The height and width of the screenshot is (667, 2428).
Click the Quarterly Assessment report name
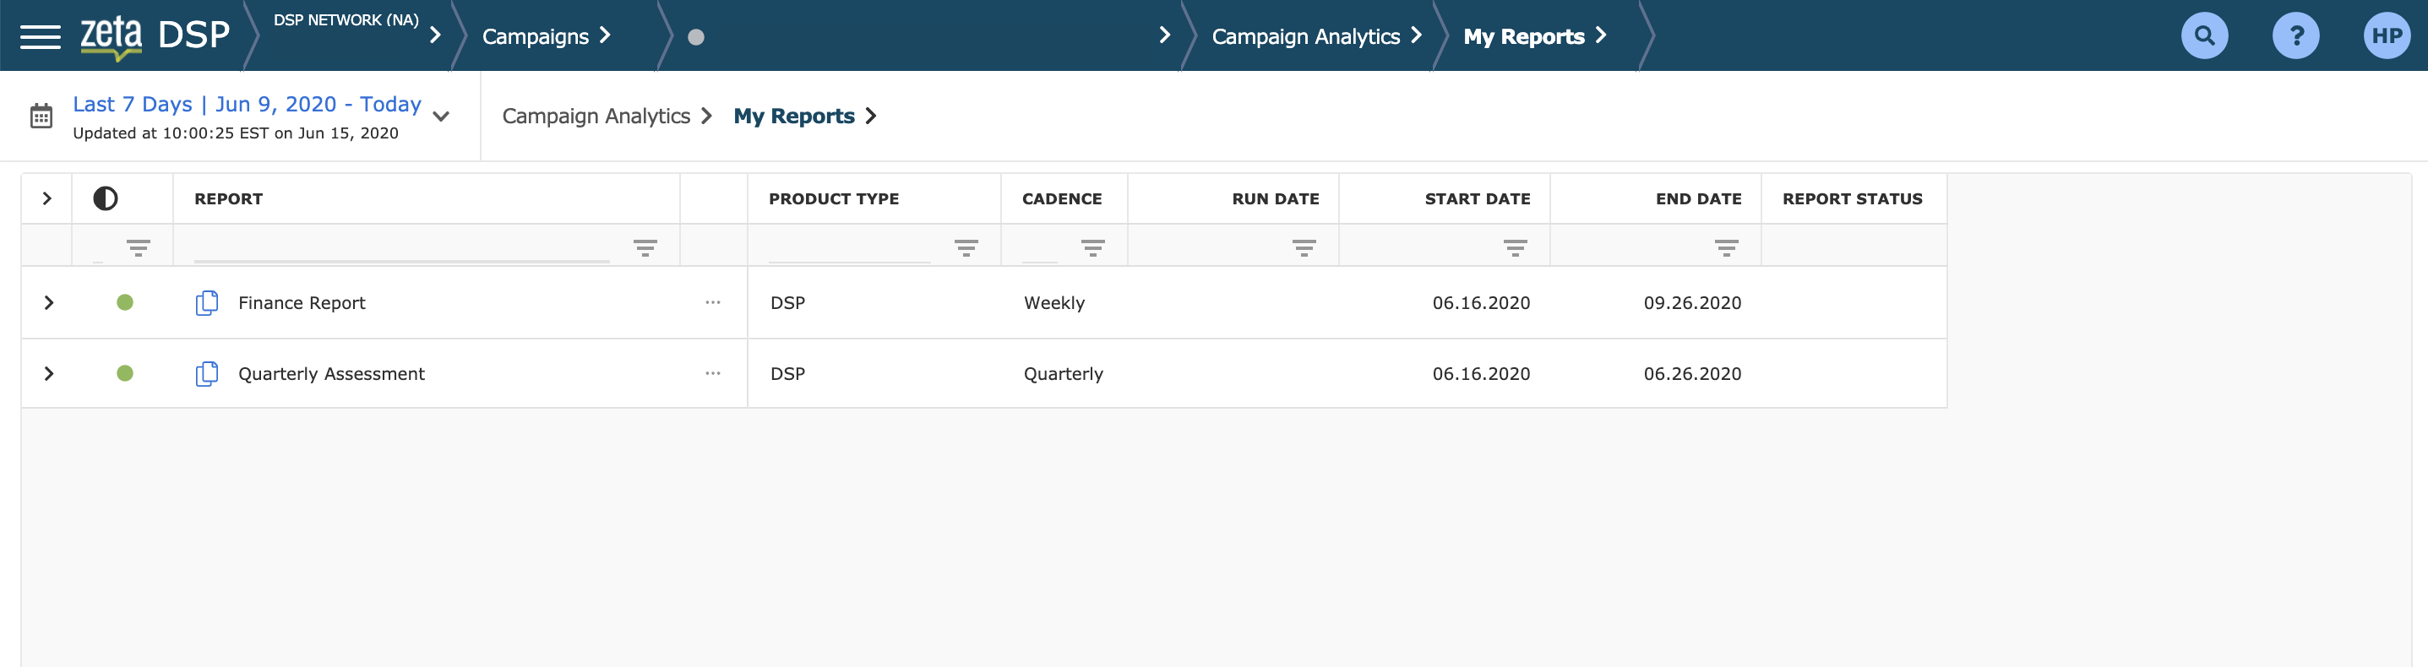tap(331, 374)
